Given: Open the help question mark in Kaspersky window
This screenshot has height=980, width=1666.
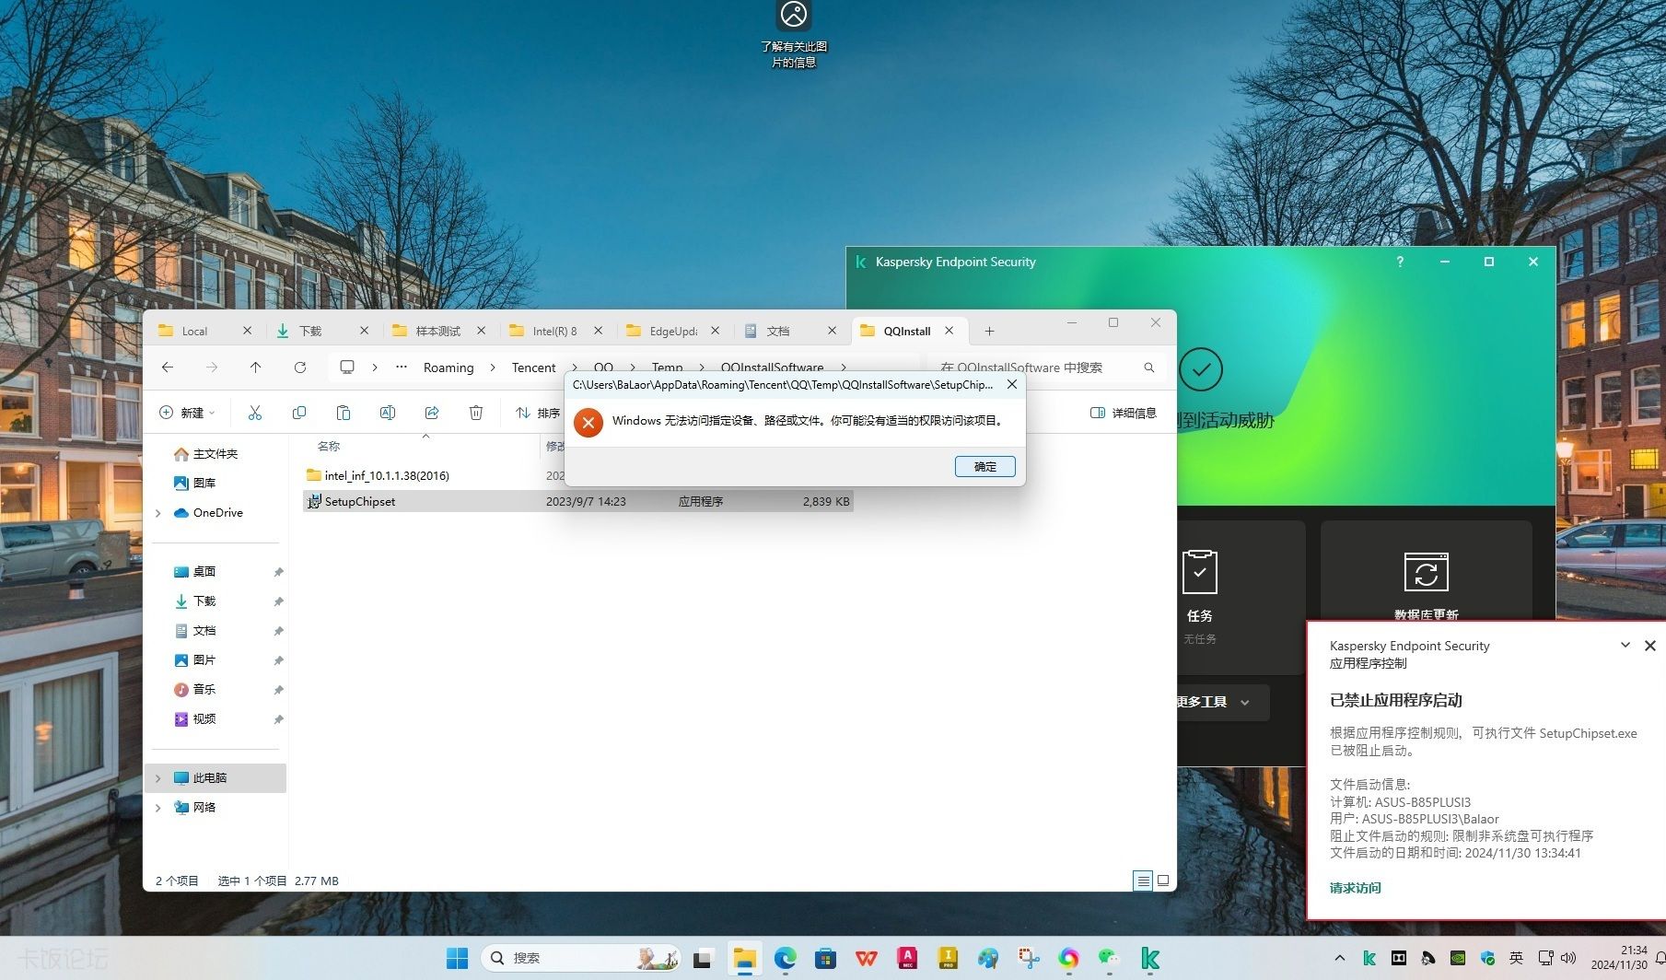Looking at the screenshot, I should tap(1400, 262).
